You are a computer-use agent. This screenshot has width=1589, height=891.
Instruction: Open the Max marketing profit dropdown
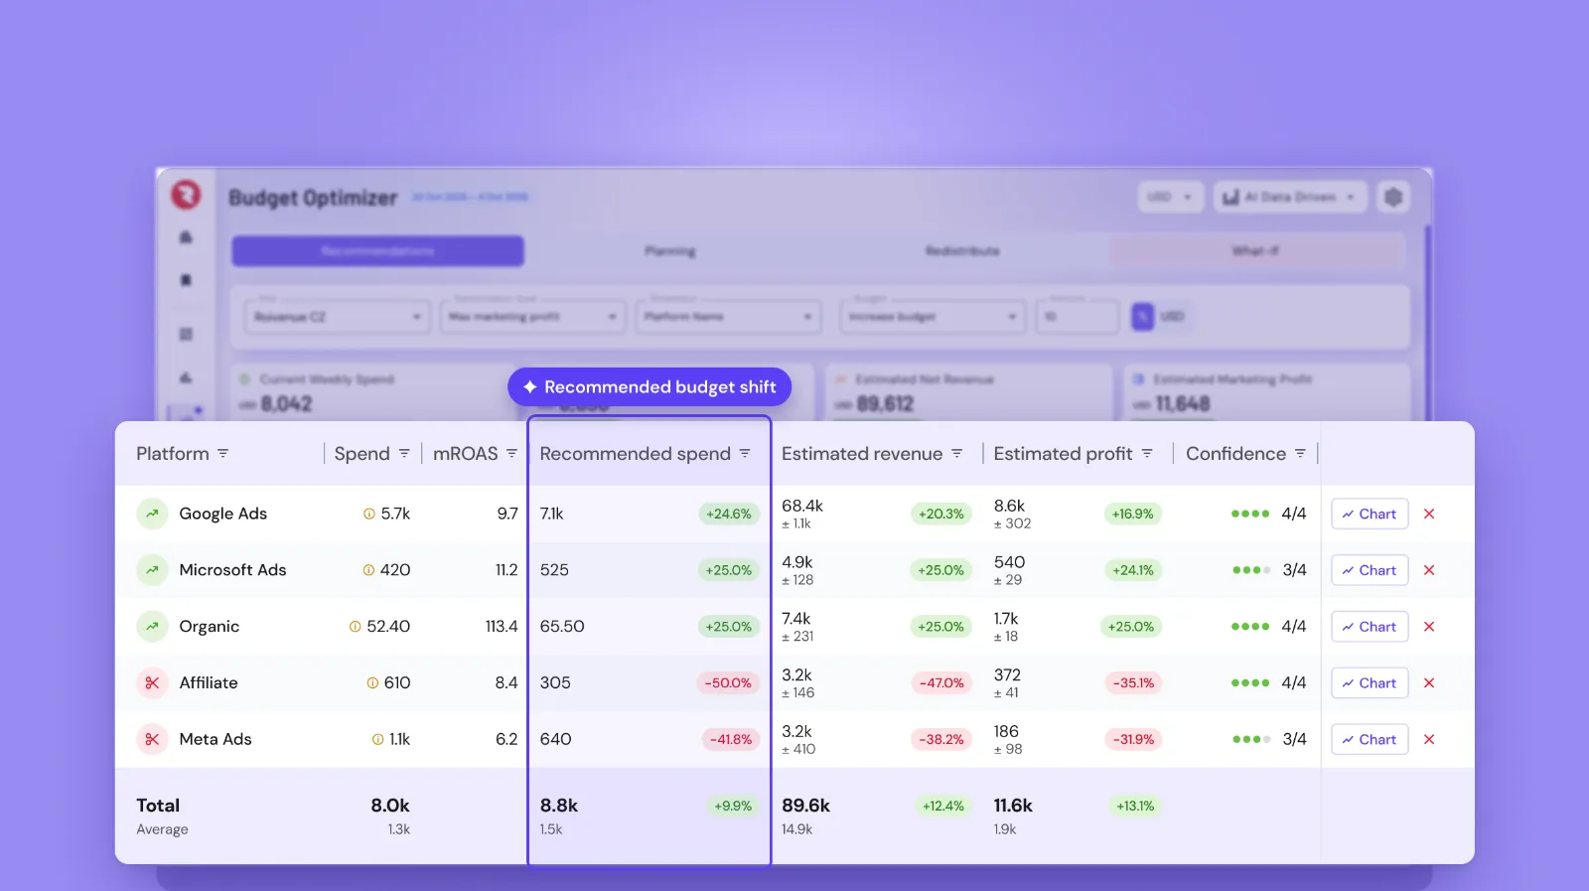532,317
